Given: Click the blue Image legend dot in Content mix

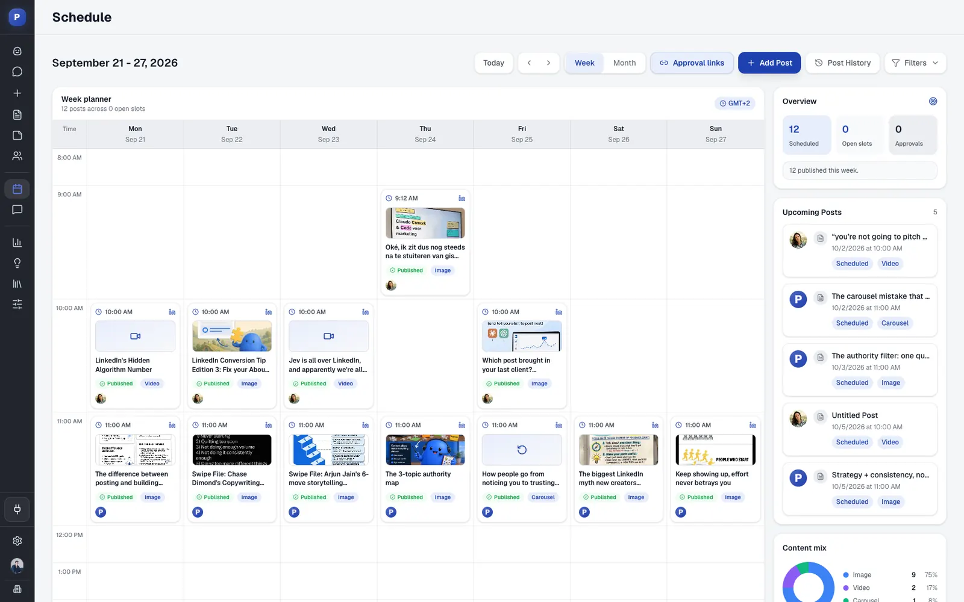Looking at the screenshot, I should coord(846,575).
